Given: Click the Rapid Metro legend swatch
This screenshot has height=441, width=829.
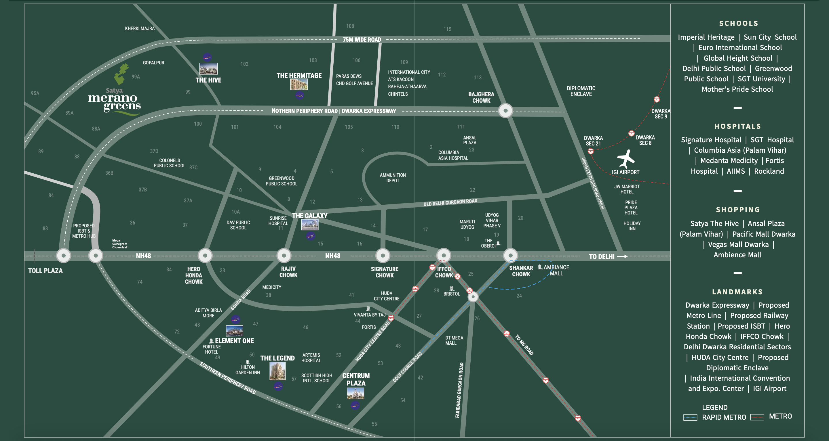Looking at the screenshot, I should click(690, 417).
